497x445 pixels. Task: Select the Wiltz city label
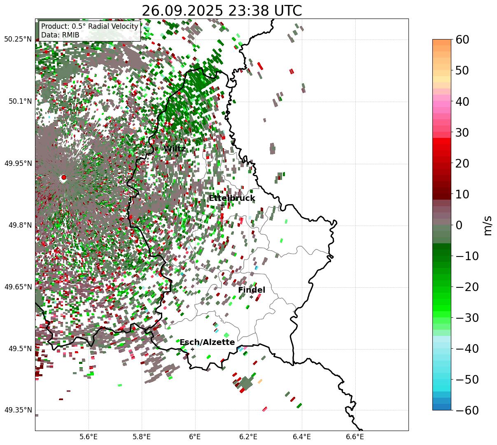175,149
